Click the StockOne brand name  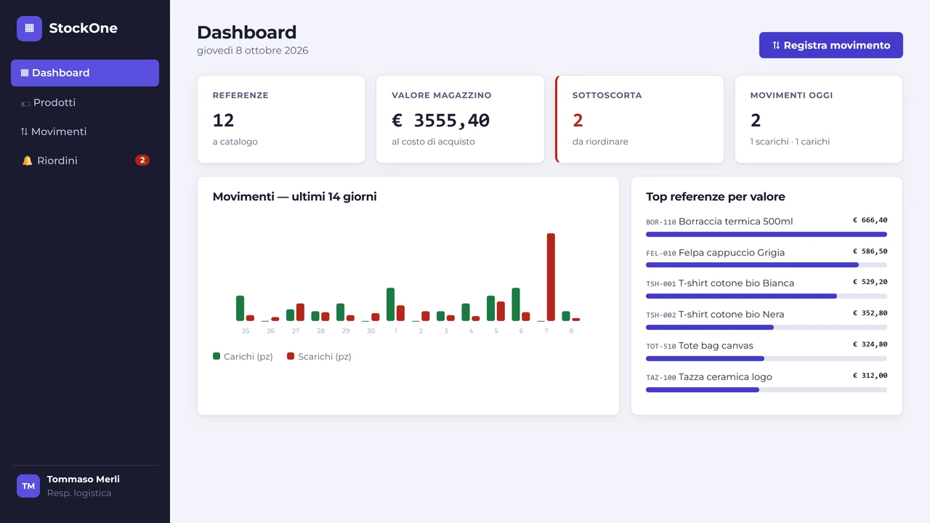point(84,28)
